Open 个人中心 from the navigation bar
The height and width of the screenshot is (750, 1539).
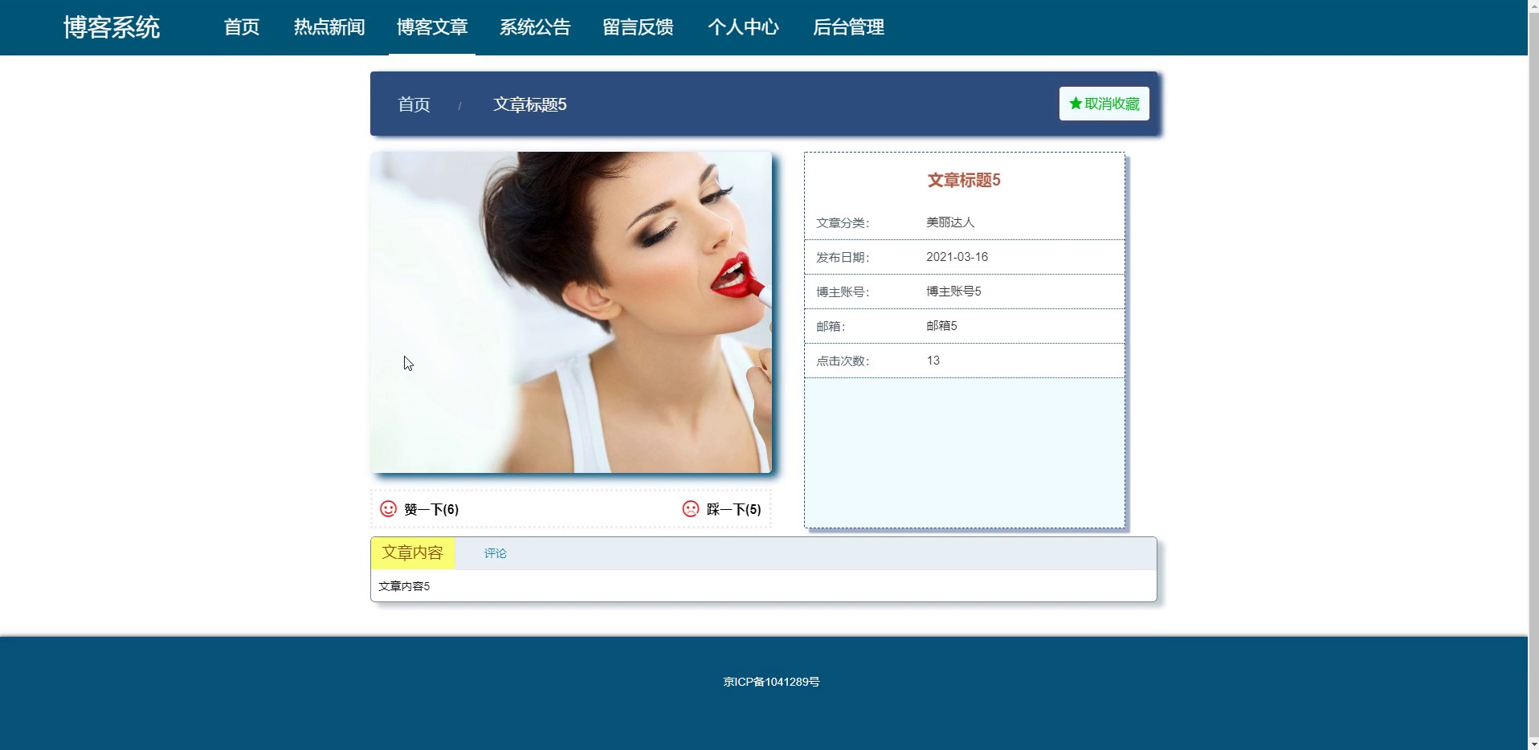coord(743,26)
